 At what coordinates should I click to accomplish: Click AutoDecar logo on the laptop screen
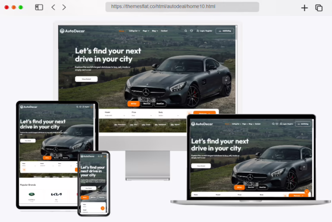click(x=202, y=124)
